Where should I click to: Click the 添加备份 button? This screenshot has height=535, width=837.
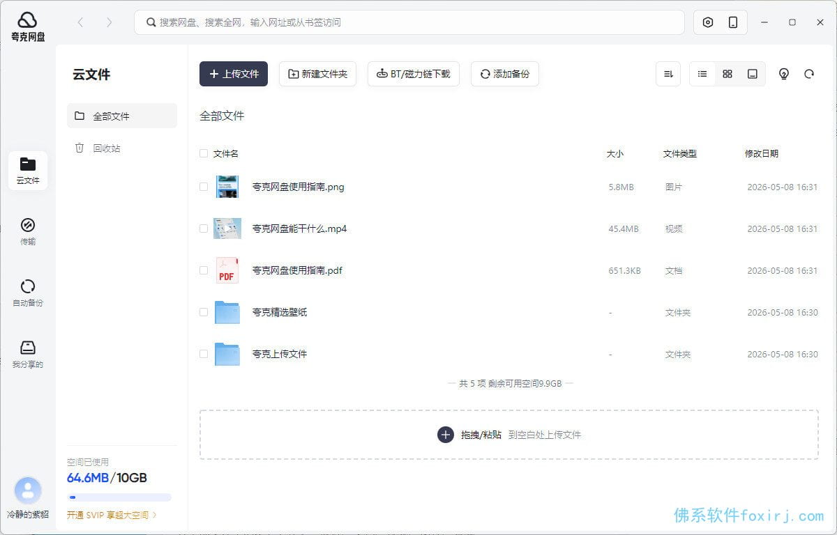[x=505, y=74]
